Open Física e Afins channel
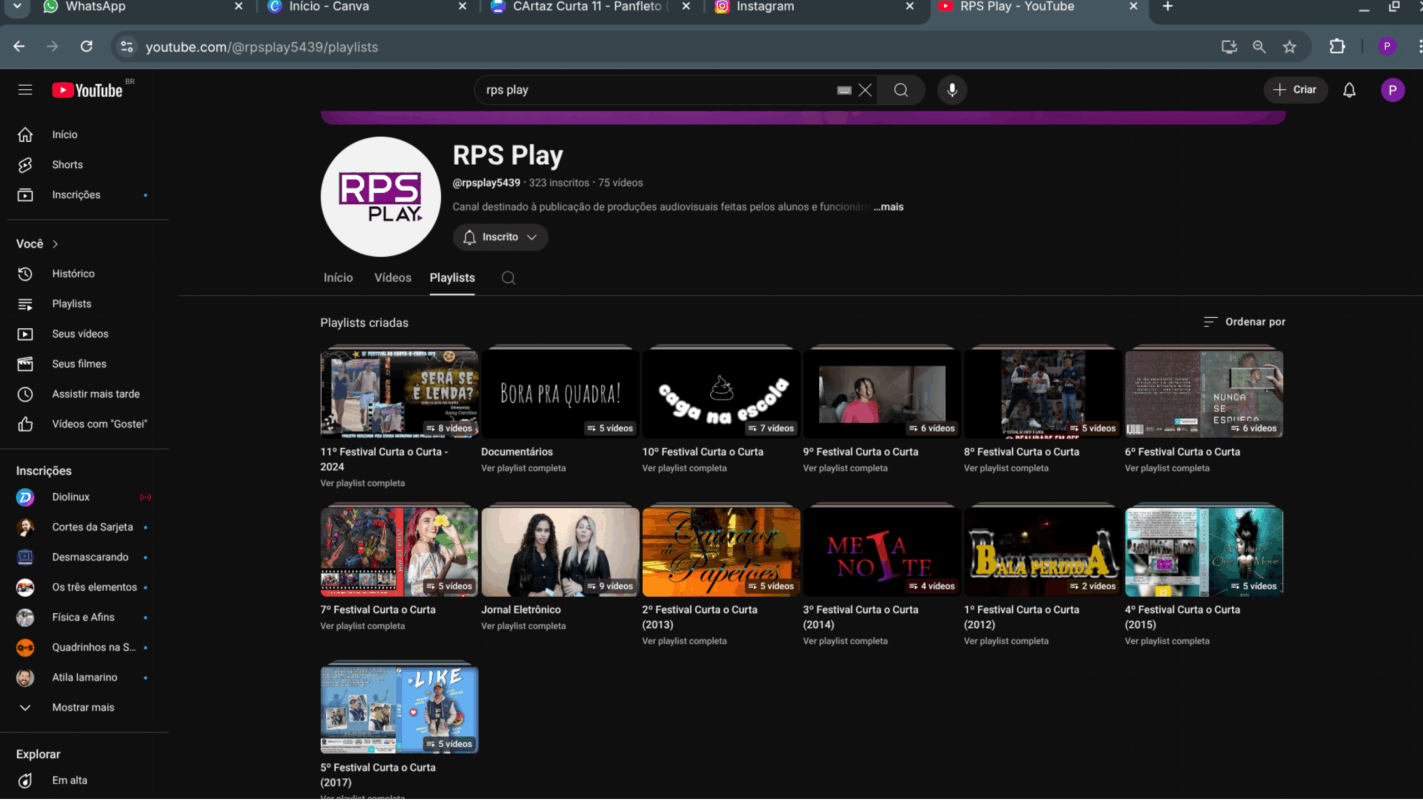1423x800 pixels. (84, 617)
